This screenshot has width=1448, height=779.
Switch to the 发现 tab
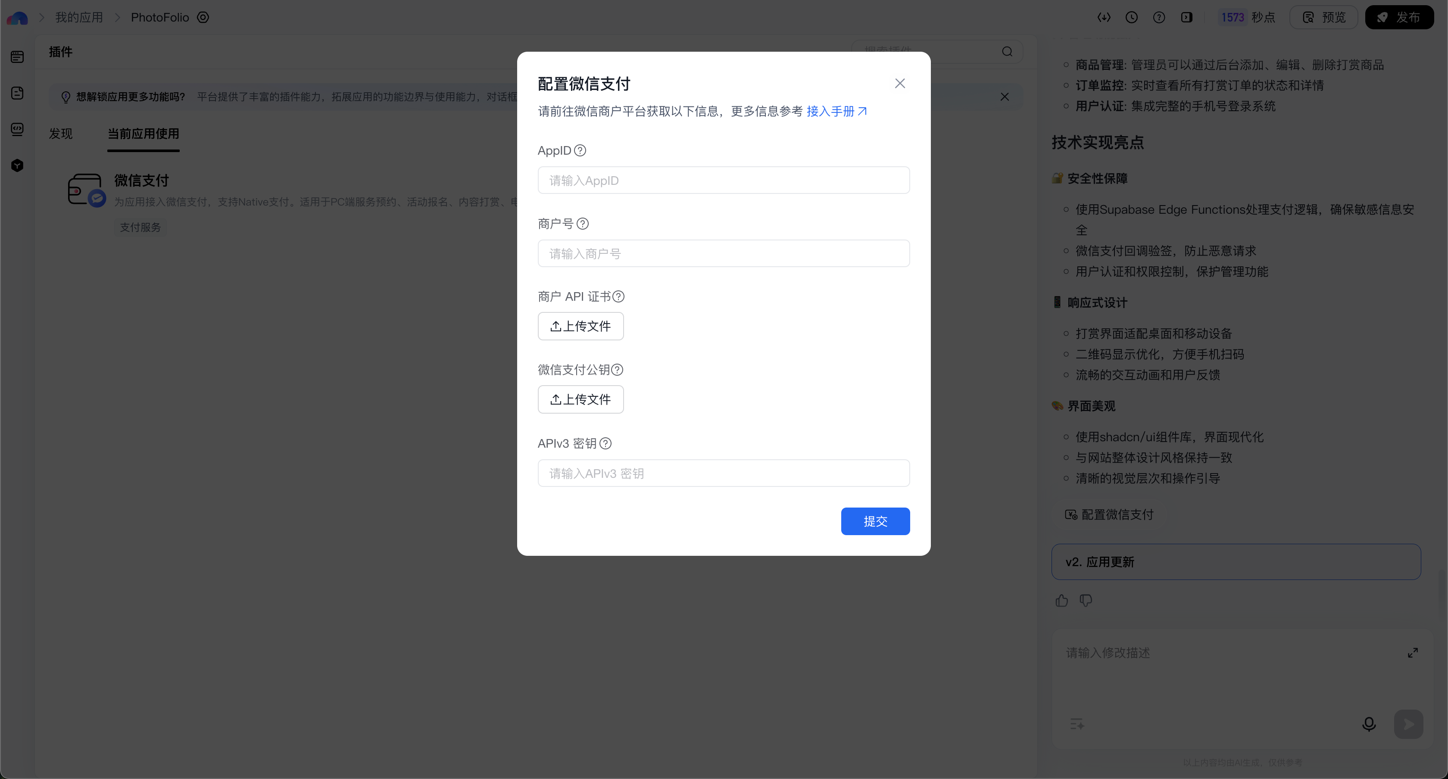click(61, 134)
